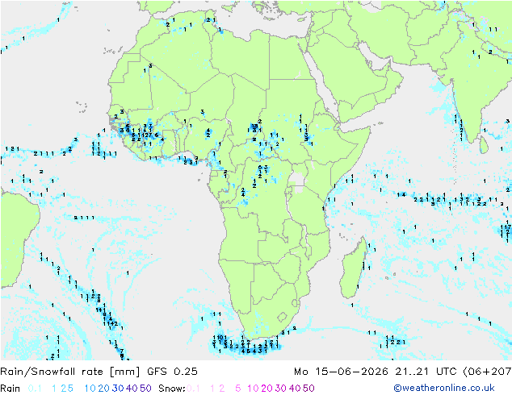This screenshot has height=395, width=512.
Task: Click the "21..21 UTC" time text
Action: (426, 372)
